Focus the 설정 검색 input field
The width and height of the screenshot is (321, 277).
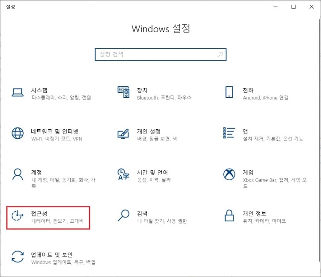(x=160, y=54)
